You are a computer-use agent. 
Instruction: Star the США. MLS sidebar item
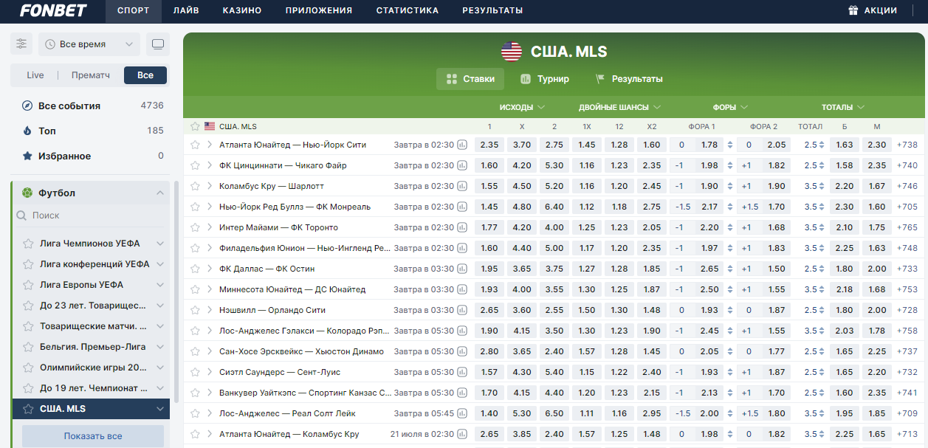click(x=28, y=409)
